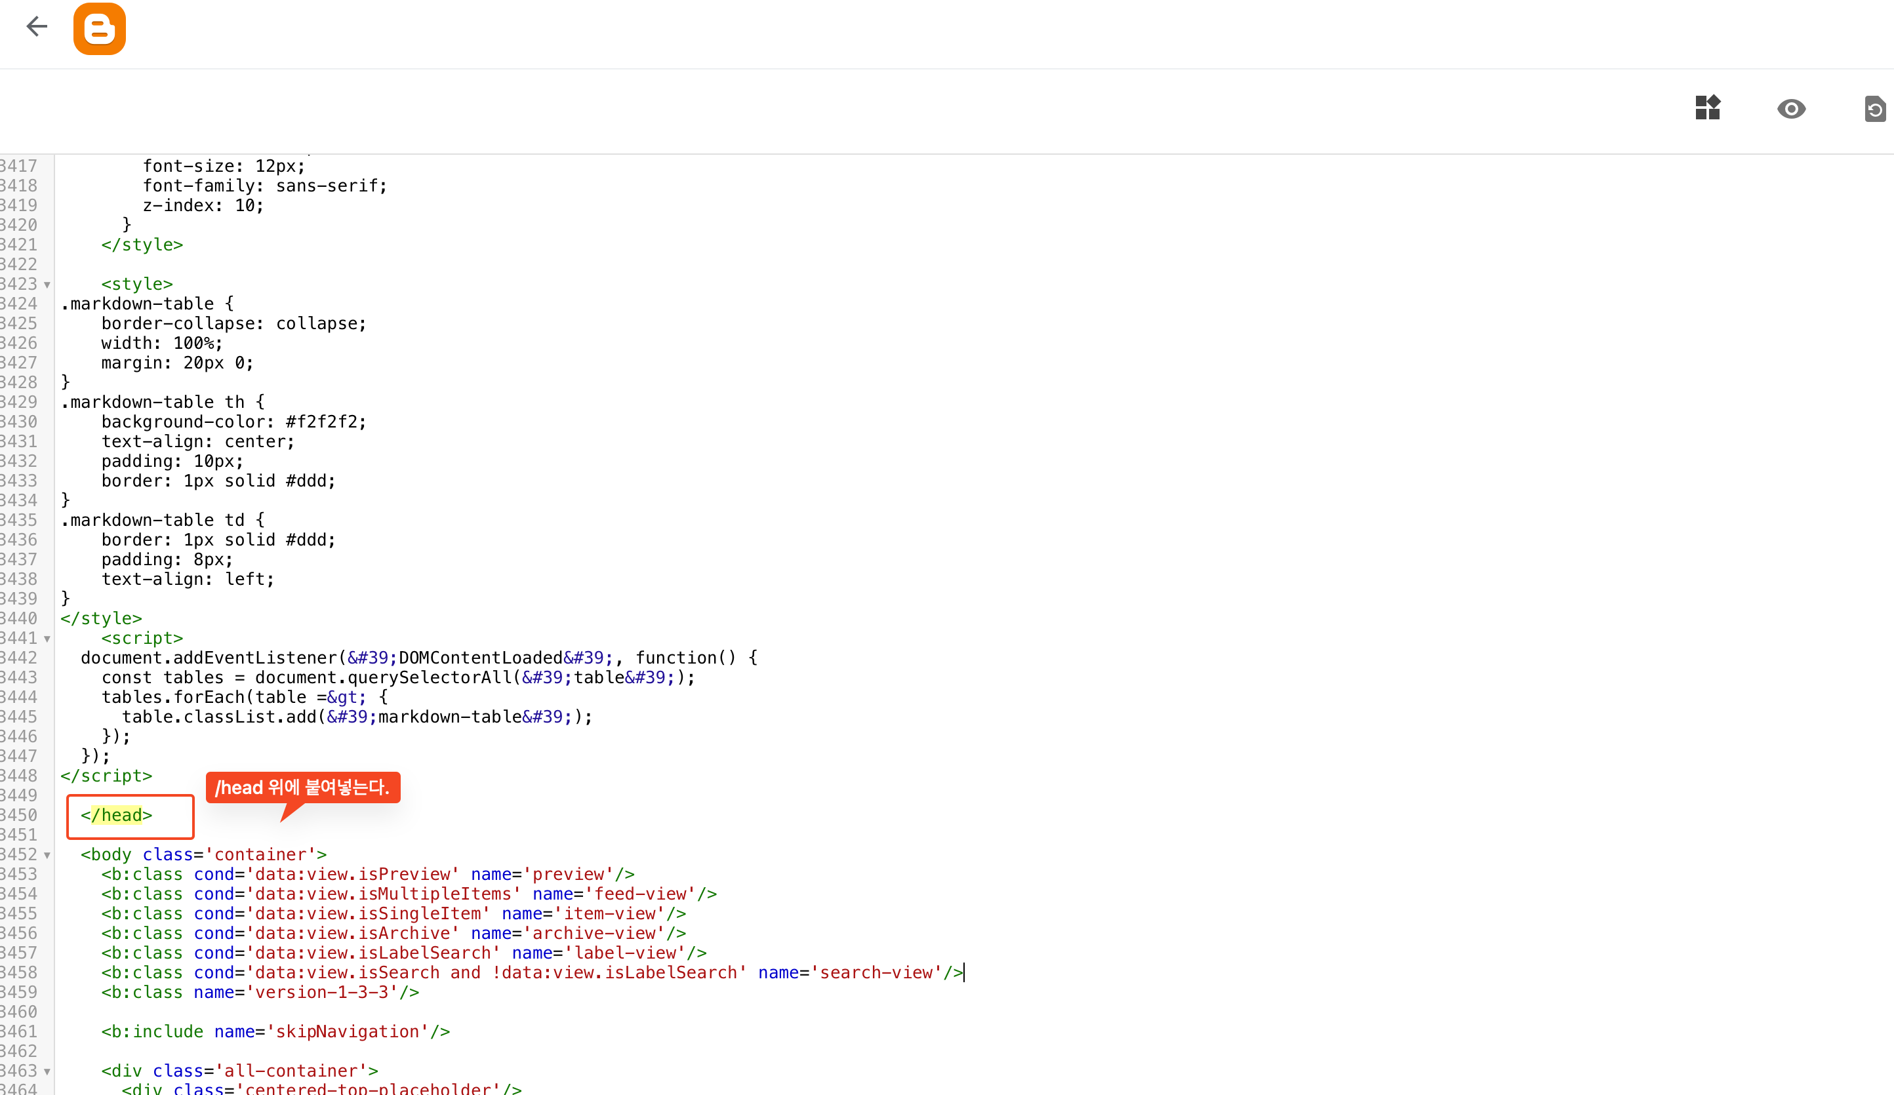Click the b:class name='archive-view' line
The height and width of the screenshot is (1095, 1894).
394,932
